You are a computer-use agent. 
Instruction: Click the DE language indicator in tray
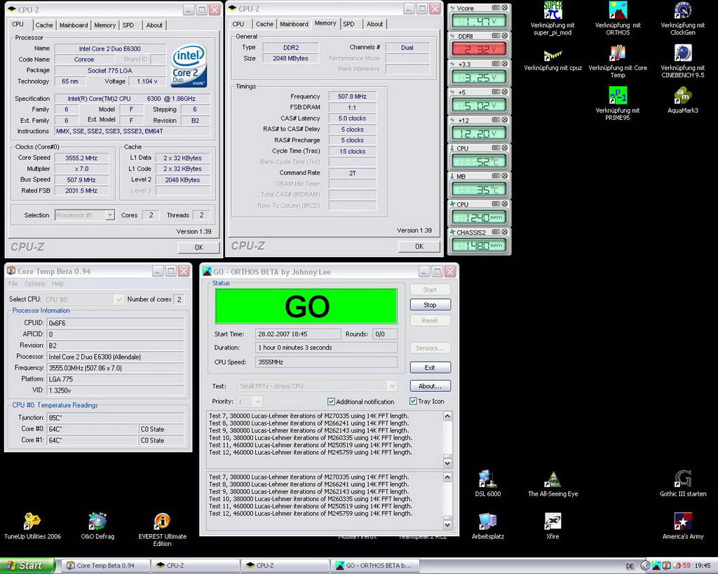pos(630,566)
